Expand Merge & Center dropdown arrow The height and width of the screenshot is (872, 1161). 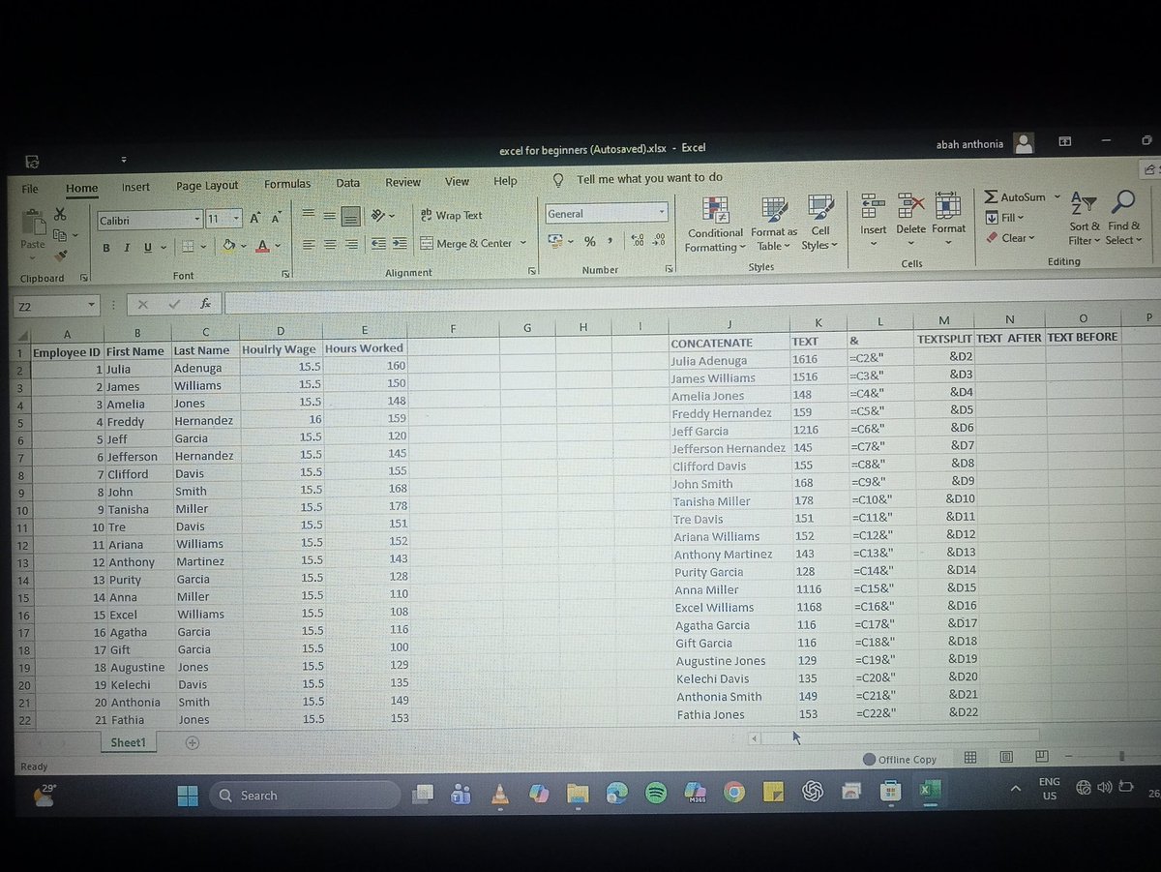(x=523, y=244)
